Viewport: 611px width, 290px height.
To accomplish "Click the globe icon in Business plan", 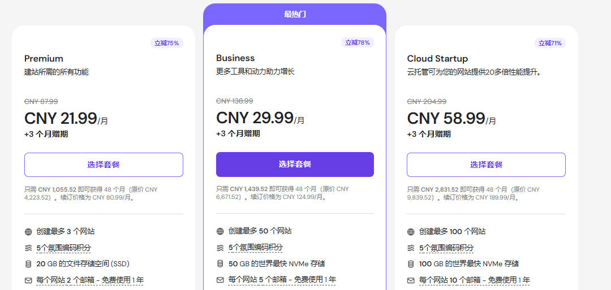I will [220, 231].
